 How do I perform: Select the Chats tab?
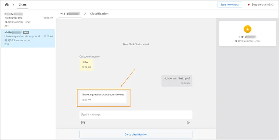pos(23,4)
